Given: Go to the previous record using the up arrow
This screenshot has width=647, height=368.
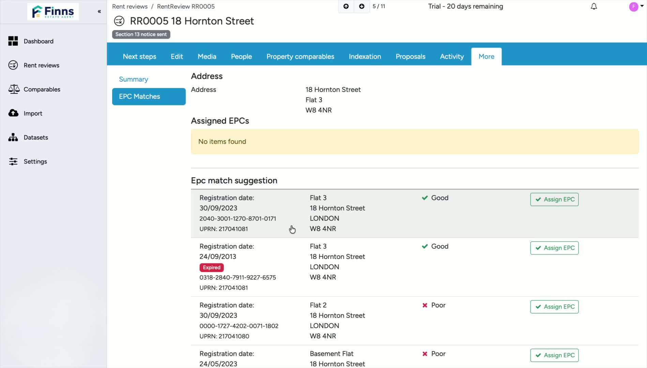Looking at the screenshot, I should click(x=346, y=6).
